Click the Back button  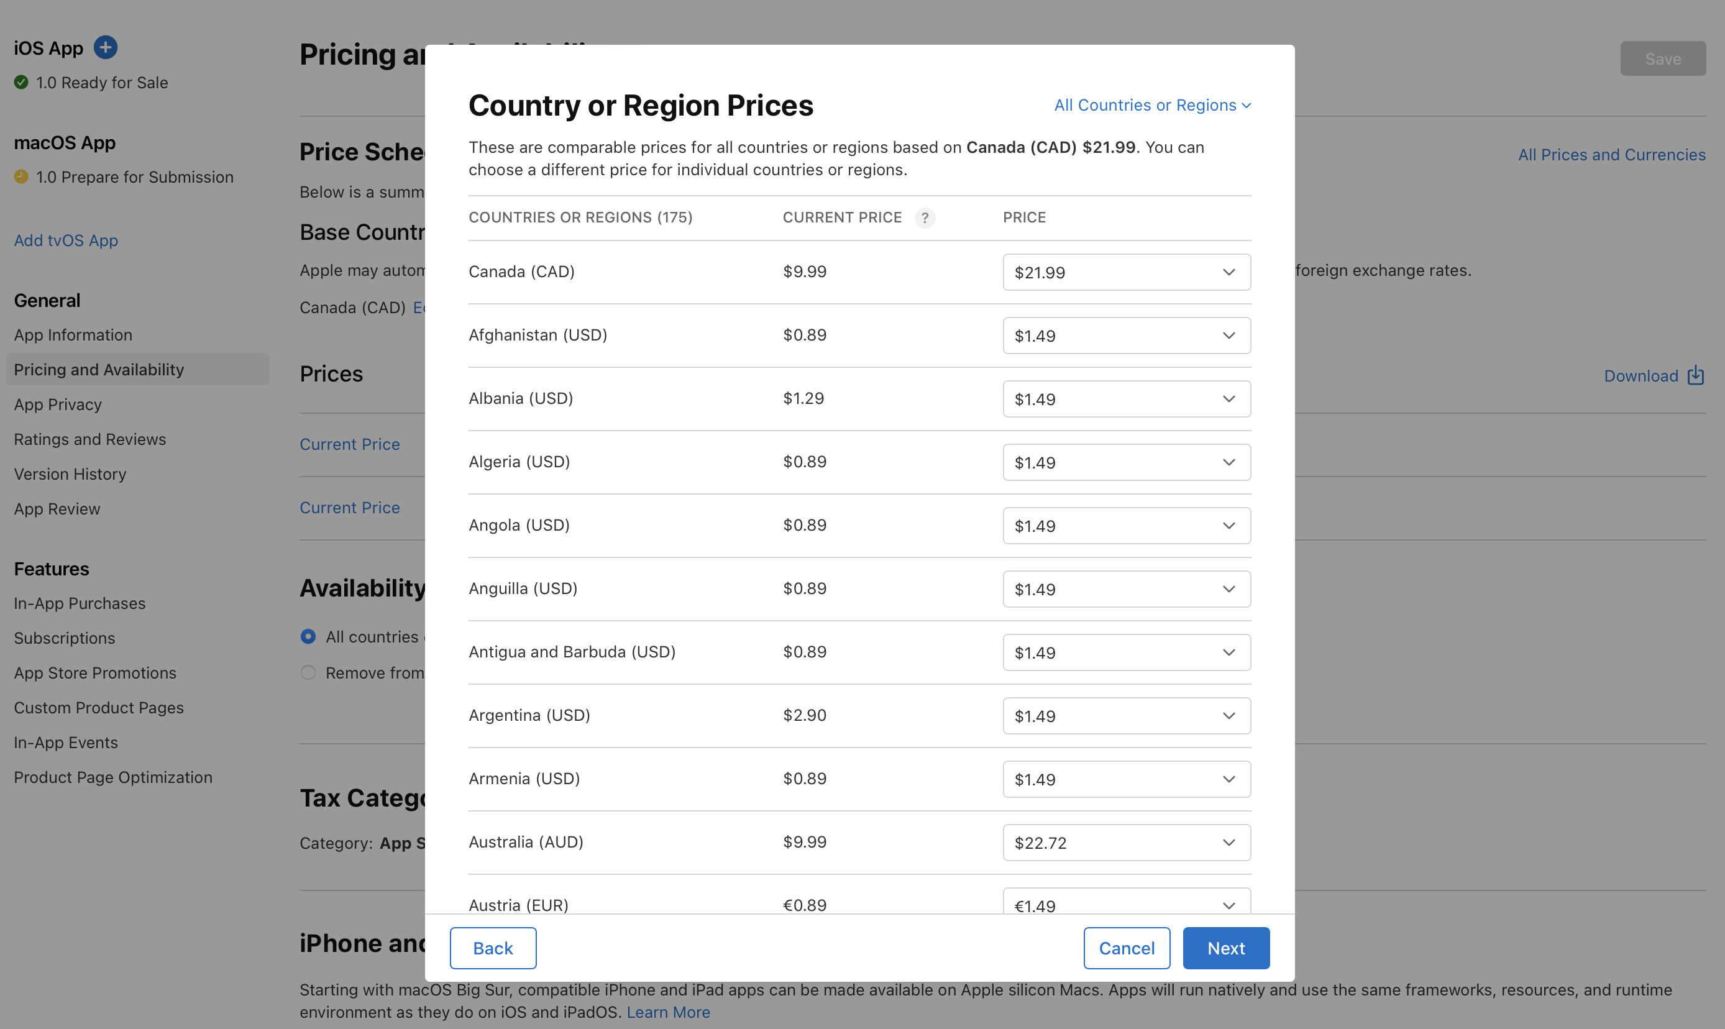[493, 947]
